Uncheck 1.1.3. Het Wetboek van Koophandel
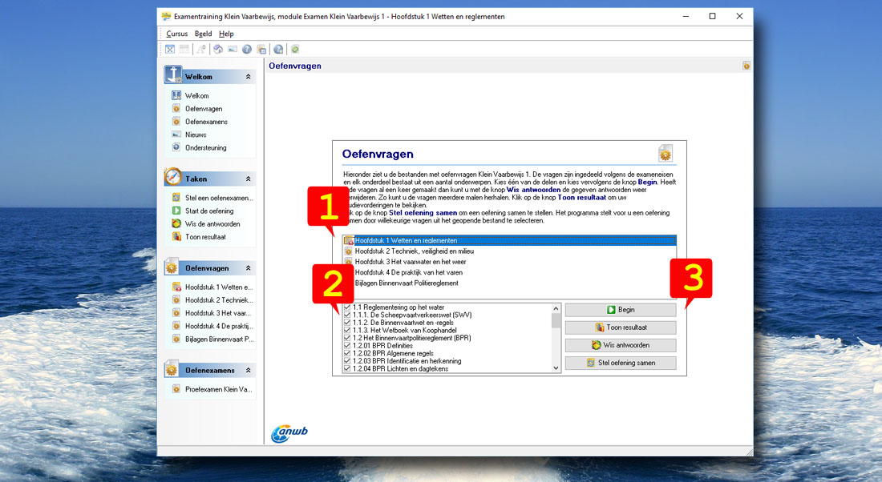 (x=347, y=331)
